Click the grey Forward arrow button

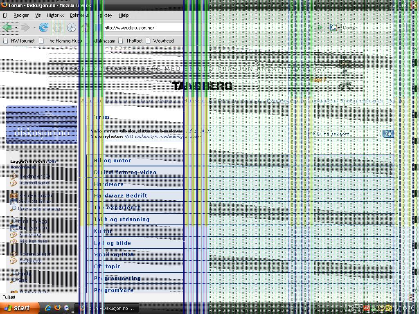(25, 27)
